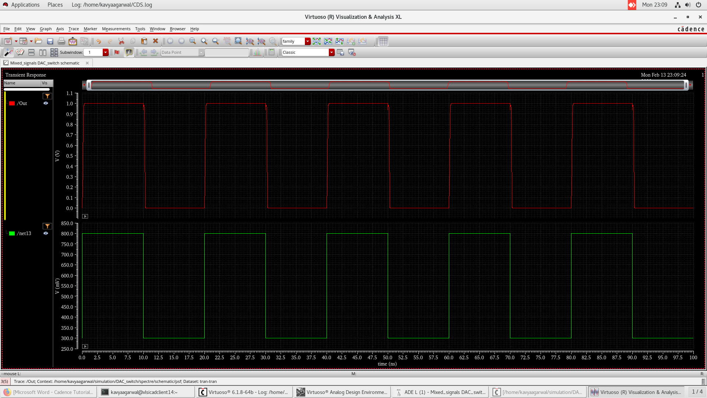
Task: Toggle visibility eye for /Out trace
Action: pyautogui.click(x=46, y=103)
